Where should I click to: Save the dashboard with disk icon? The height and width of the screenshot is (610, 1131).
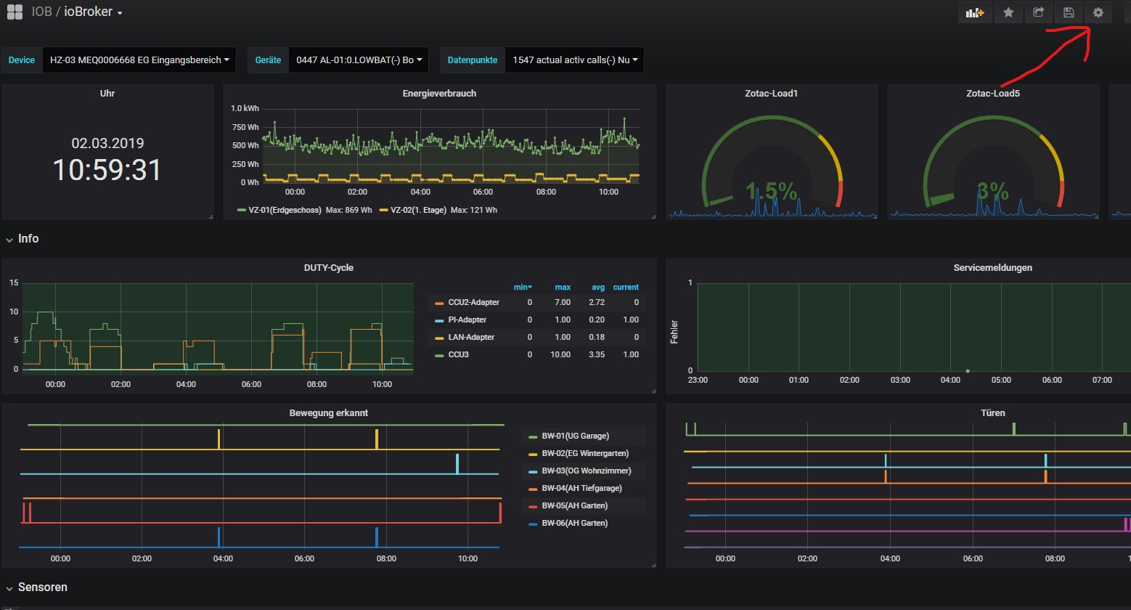coord(1068,12)
